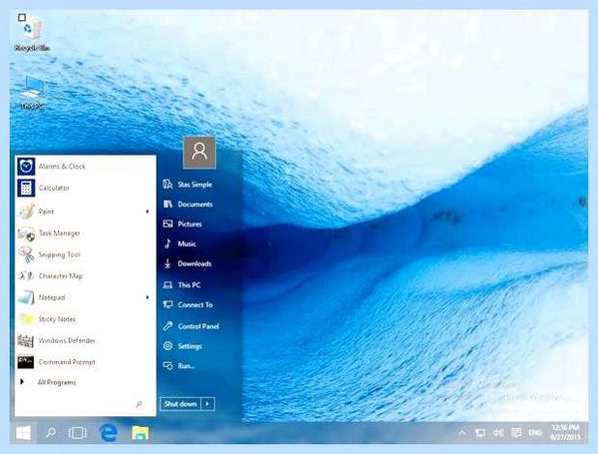Select Run... in Start menu
598x454 pixels.
click(x=178, y=366)
